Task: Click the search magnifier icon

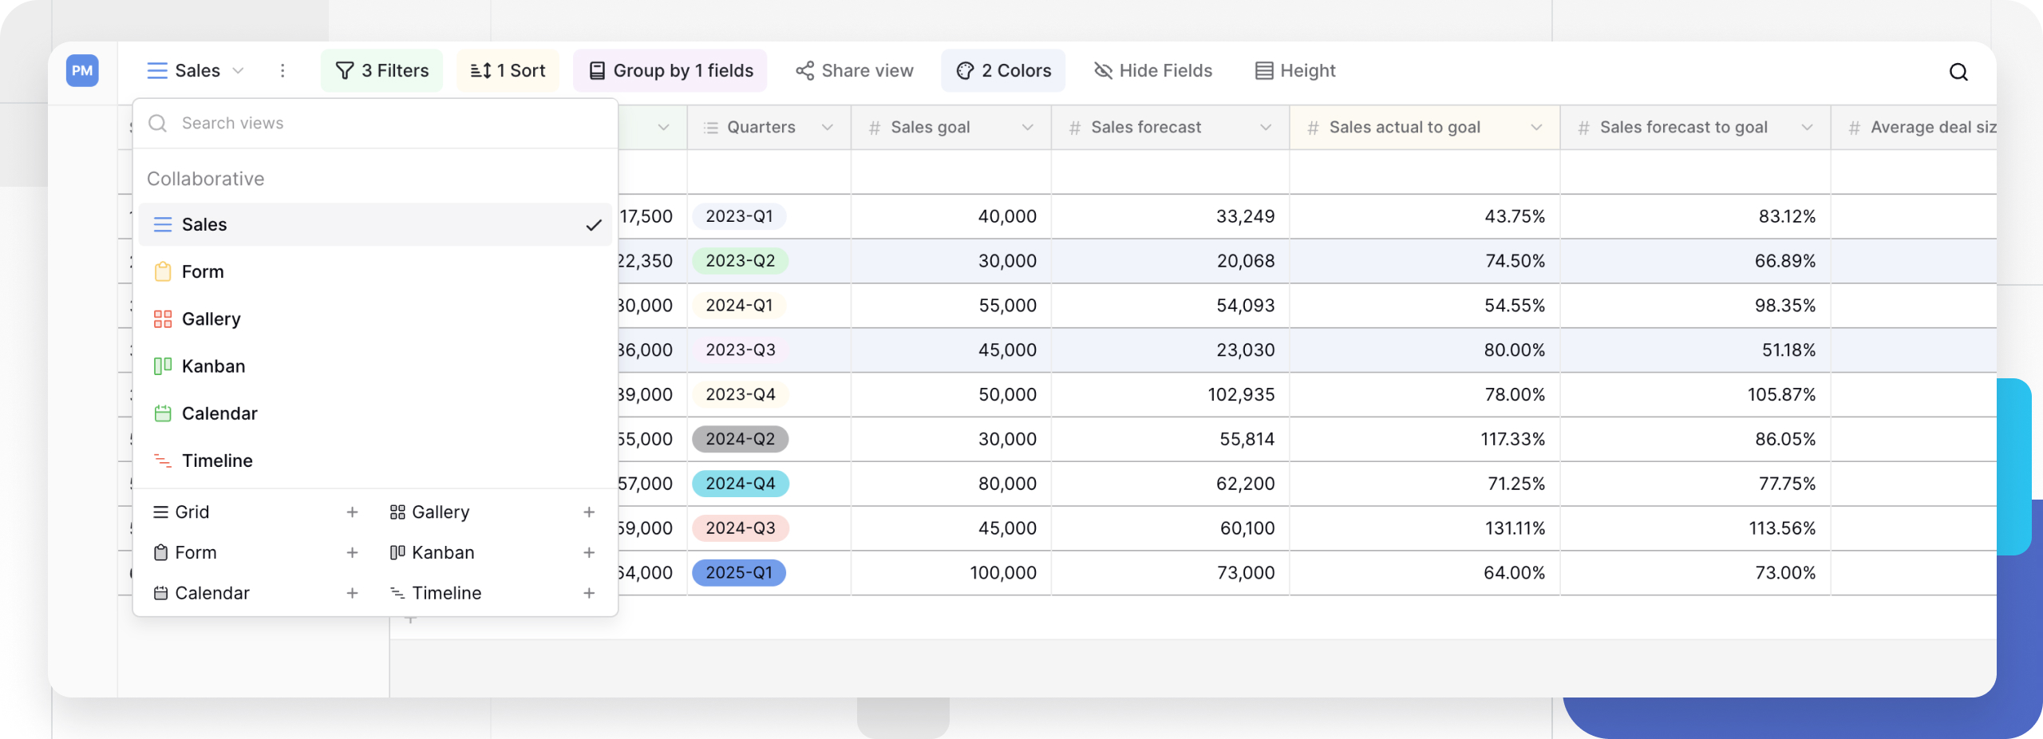Action: pos(1958,72)
